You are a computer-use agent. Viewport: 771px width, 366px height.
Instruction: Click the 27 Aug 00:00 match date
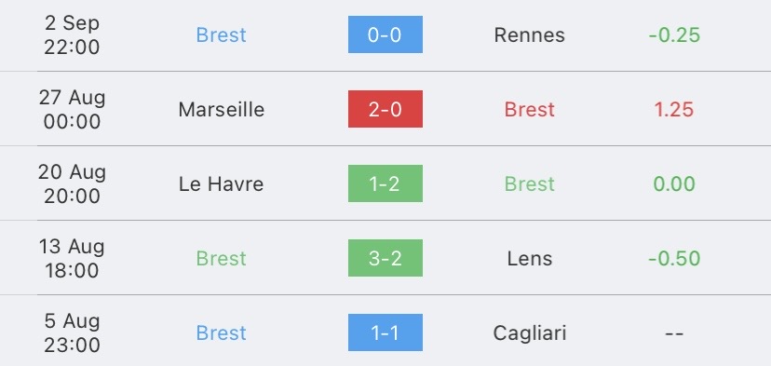point(72,109)
